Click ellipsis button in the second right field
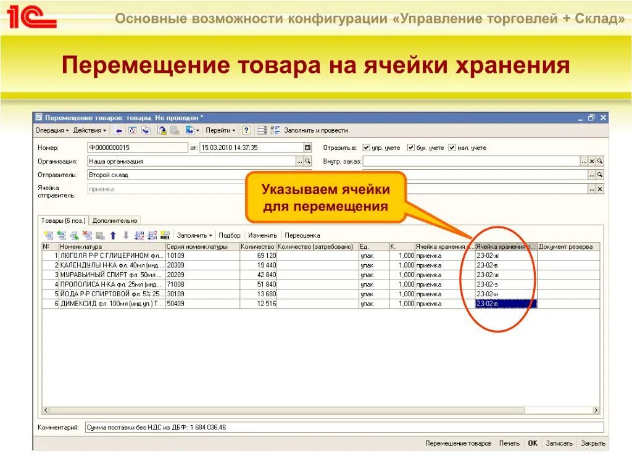Screen dimensions: 632x474 coord(592,175)
